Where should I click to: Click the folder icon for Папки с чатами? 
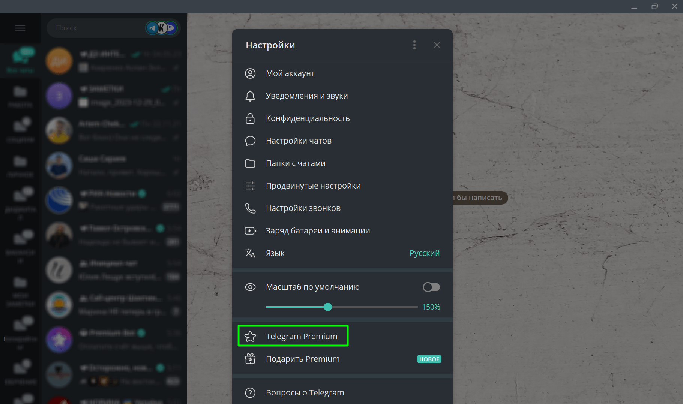coord(250,163)
